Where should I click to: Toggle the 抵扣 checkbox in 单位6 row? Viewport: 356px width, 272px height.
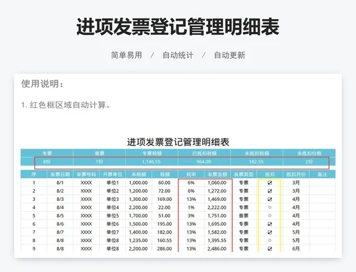coord(270,224)
